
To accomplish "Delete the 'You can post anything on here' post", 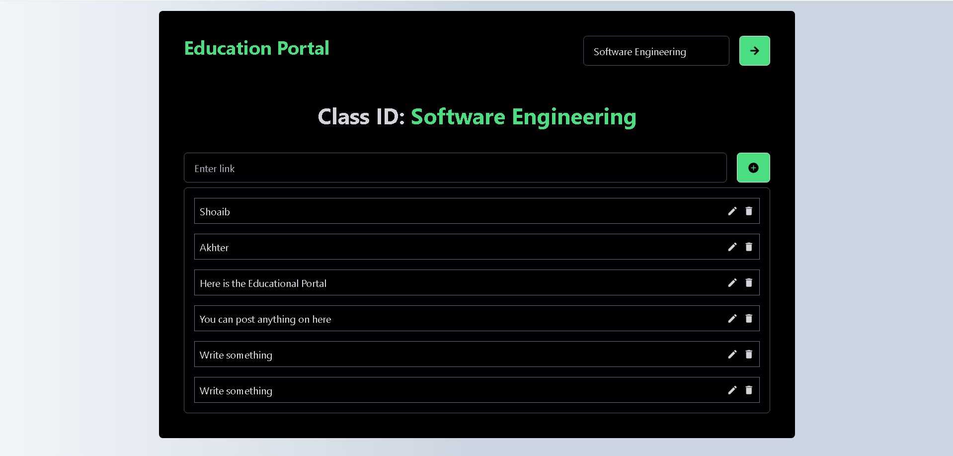I will (749, 318).
